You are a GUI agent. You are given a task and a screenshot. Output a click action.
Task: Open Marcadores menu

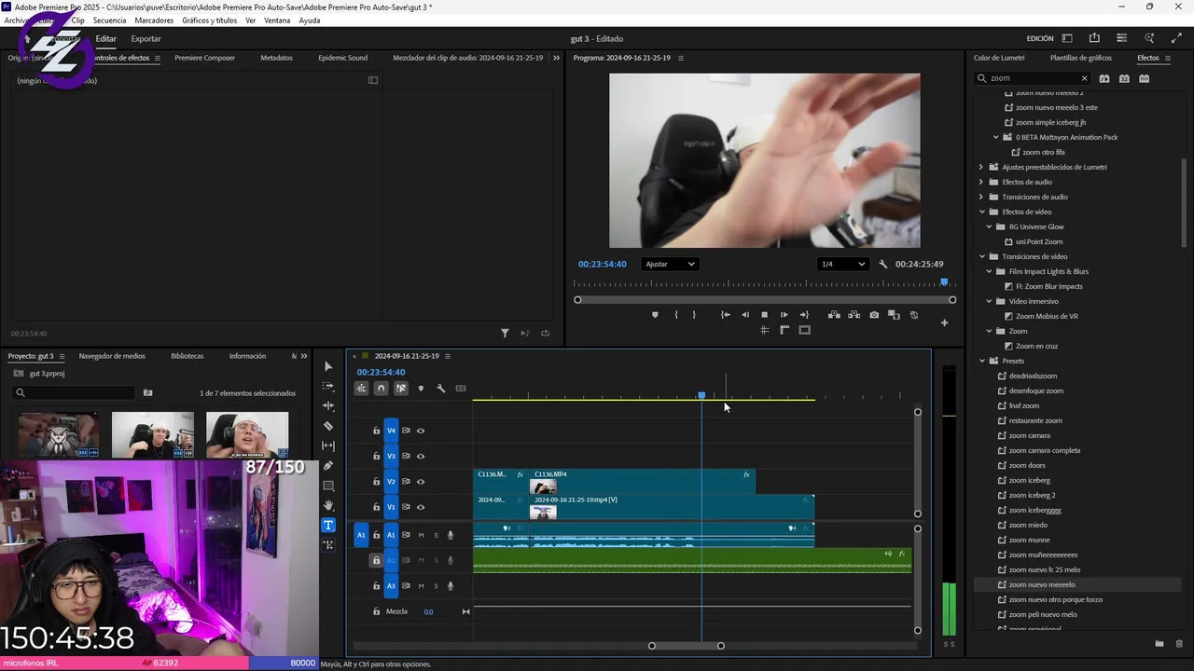(154, 21)
